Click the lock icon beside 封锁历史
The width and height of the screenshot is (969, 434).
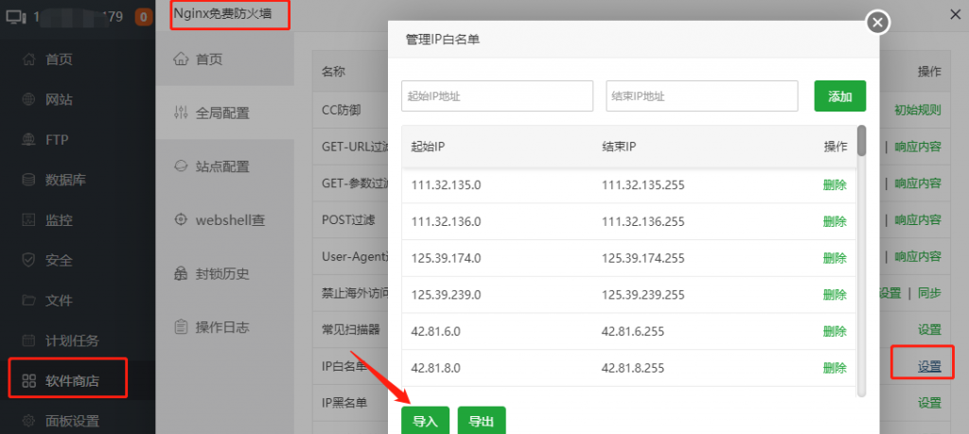[181, 273]
